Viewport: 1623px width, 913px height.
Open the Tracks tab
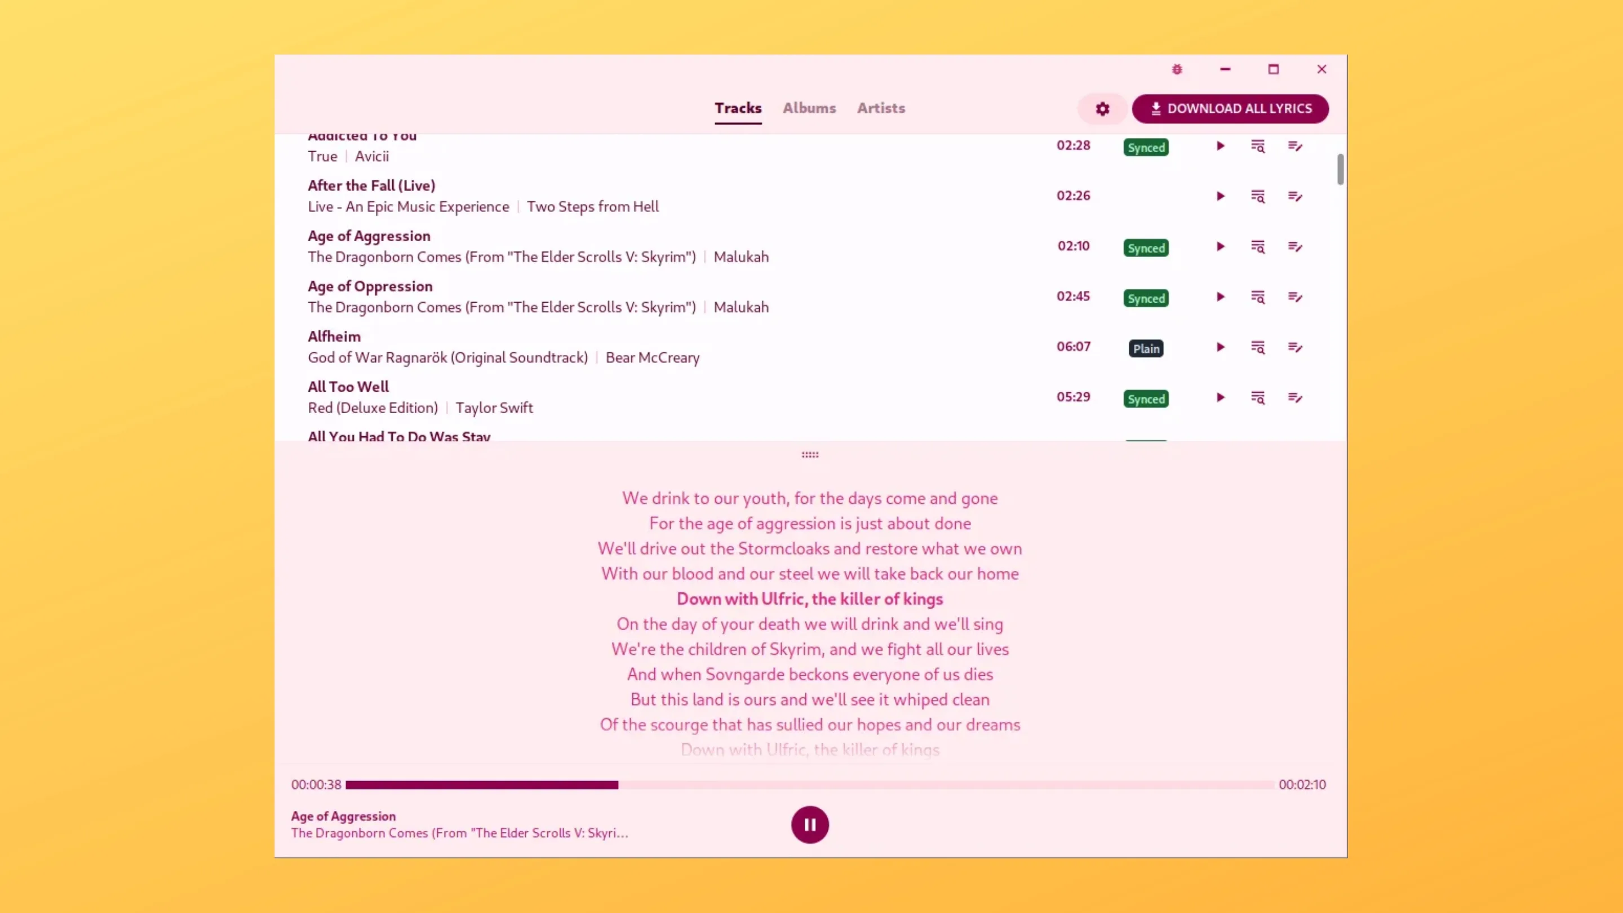(738, 108)
